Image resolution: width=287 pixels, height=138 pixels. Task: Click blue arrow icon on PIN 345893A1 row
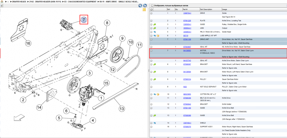tap(155, 32)
